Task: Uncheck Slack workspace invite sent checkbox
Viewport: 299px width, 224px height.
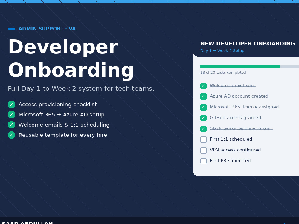Action: tap(203, 129)
